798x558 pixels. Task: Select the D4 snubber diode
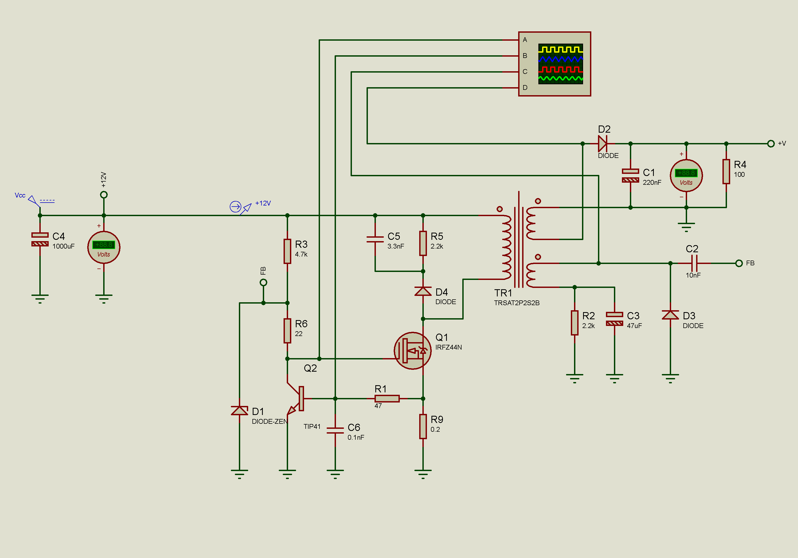pos(423,291)
